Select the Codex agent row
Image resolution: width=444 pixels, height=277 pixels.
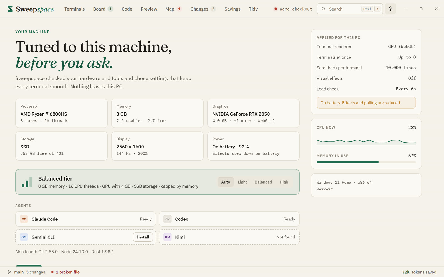tap(229, 219)
